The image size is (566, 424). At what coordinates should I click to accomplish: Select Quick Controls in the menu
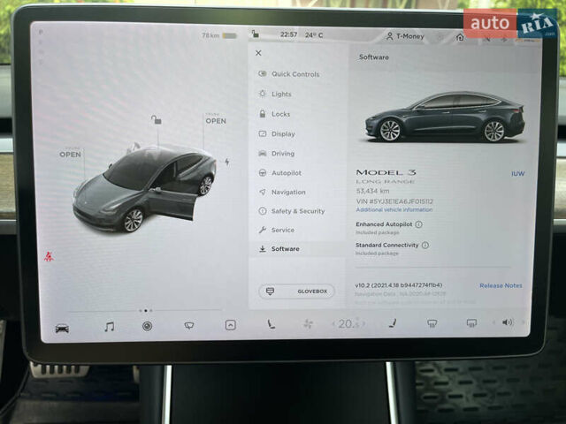point(294,74)
